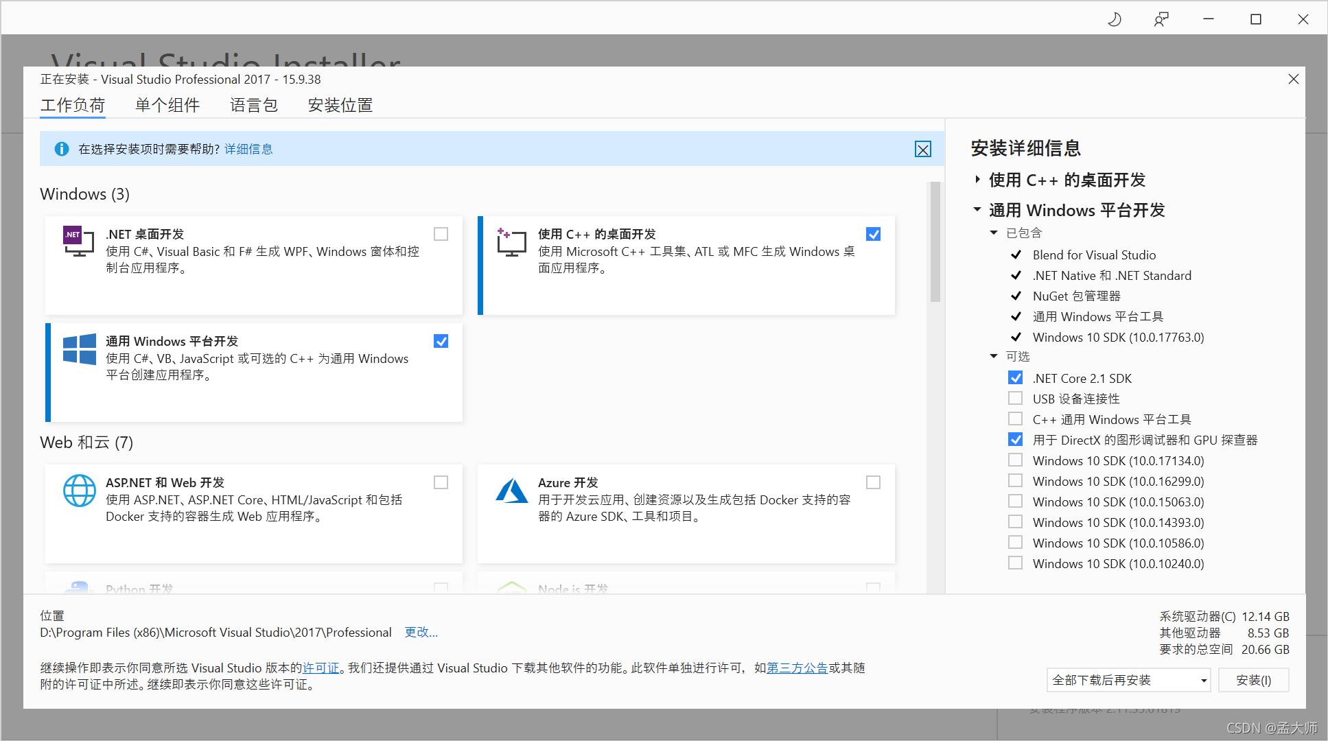Screen dimensions: 1328x741
Task: Click the ASP.NET globe icon
Action: (80, 491)
